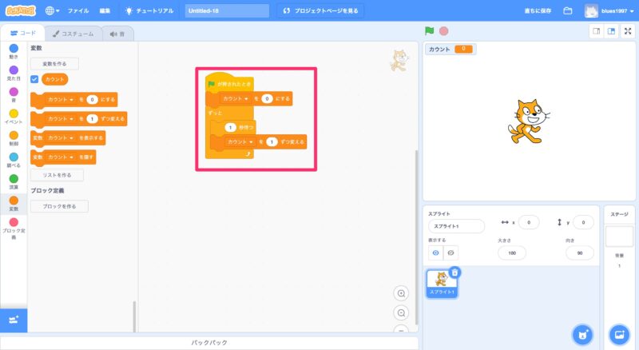Show the sprite with the eye icon
Image resolution: width=639 pixels, height=350 pixels.
point(436,253)
